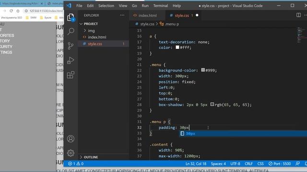This screenshot has height=172, width=307.
Task: Open the Run and Debug view
Action: pyautogui.click(x=71, y=60)
